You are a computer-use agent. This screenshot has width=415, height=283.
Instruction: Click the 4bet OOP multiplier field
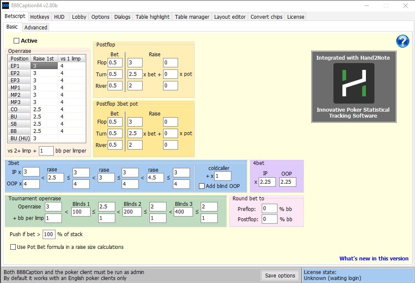(x=287, y=182)
